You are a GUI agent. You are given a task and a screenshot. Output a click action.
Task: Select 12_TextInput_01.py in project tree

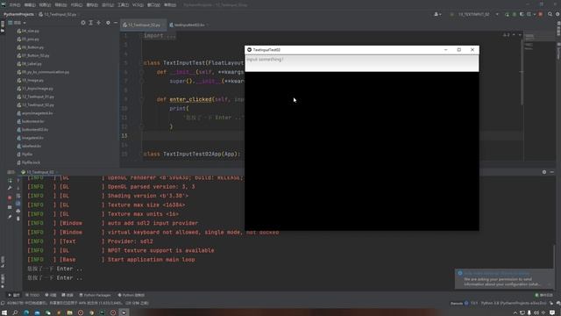click(36, 97)
